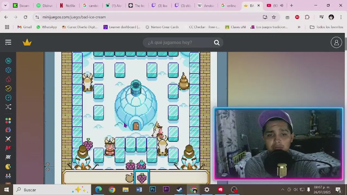Show hidden system tray icons

coord(283,190)
